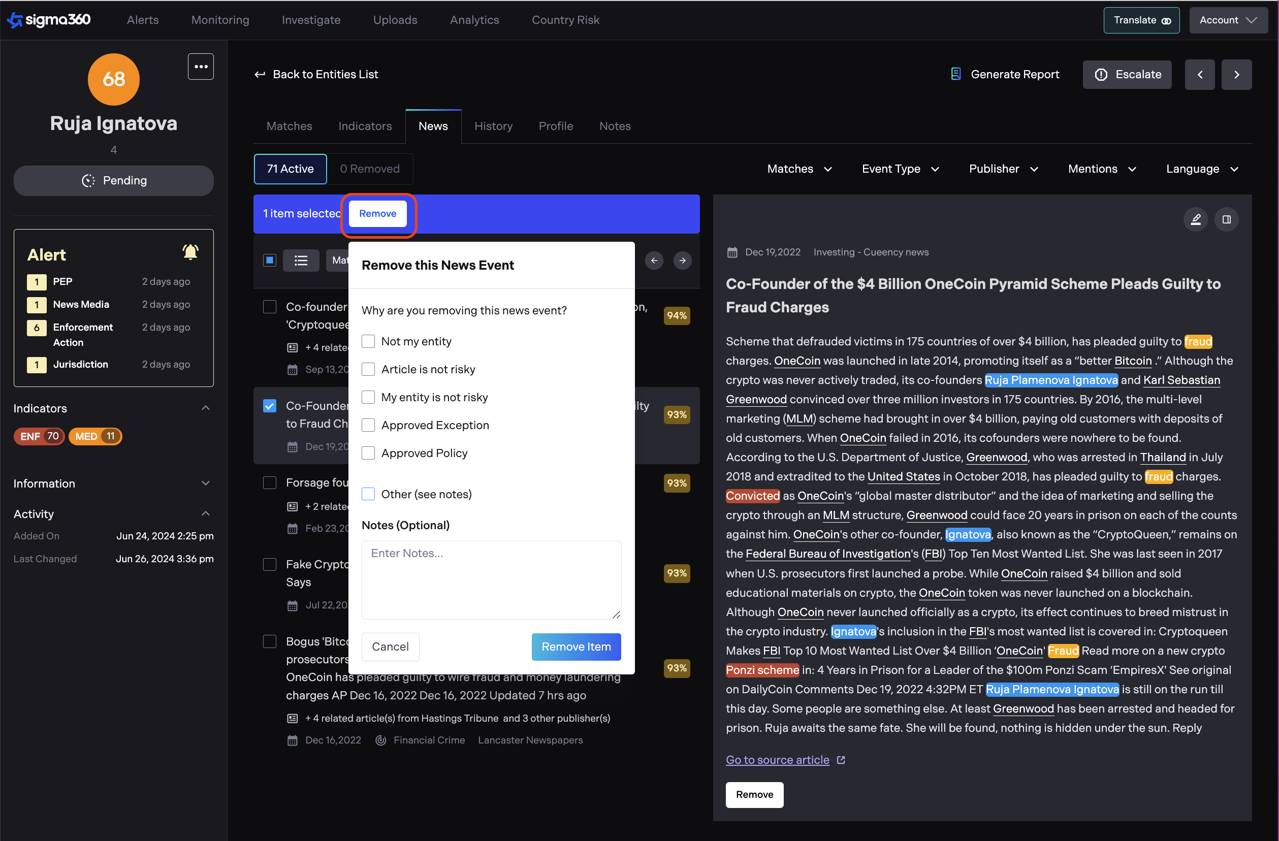Open the Event Type filter dropdown
The height and width of the screenshot is (841, 1279).
pyautogui.click(x=900, y=169)
